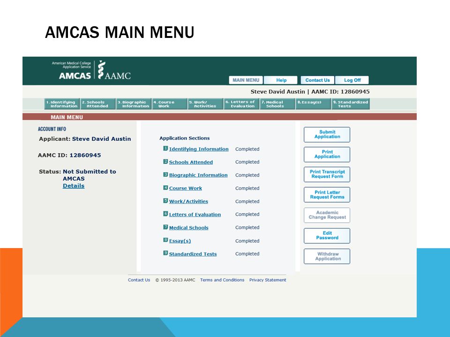Click the number 7 icon beside Medical Schools
Viewport: 450px width, 337px height.
(165, 227)
